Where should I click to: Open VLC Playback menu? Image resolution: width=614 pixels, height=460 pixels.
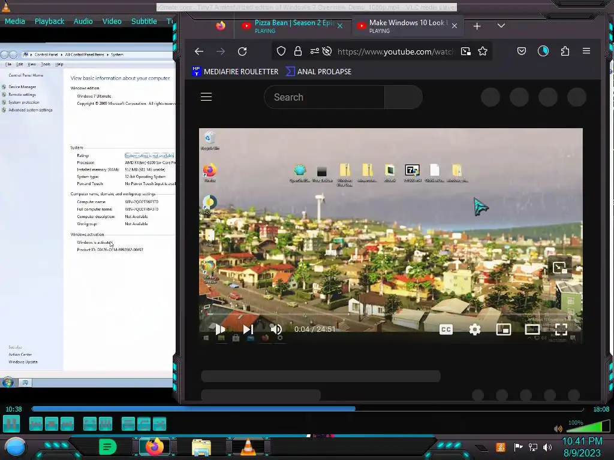coord(49,21)
